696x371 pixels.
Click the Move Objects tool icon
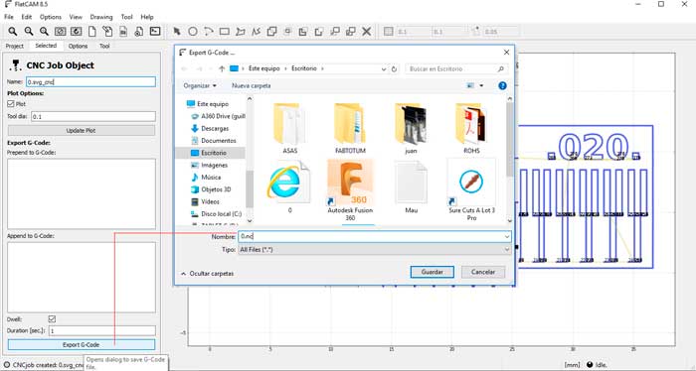335,32
